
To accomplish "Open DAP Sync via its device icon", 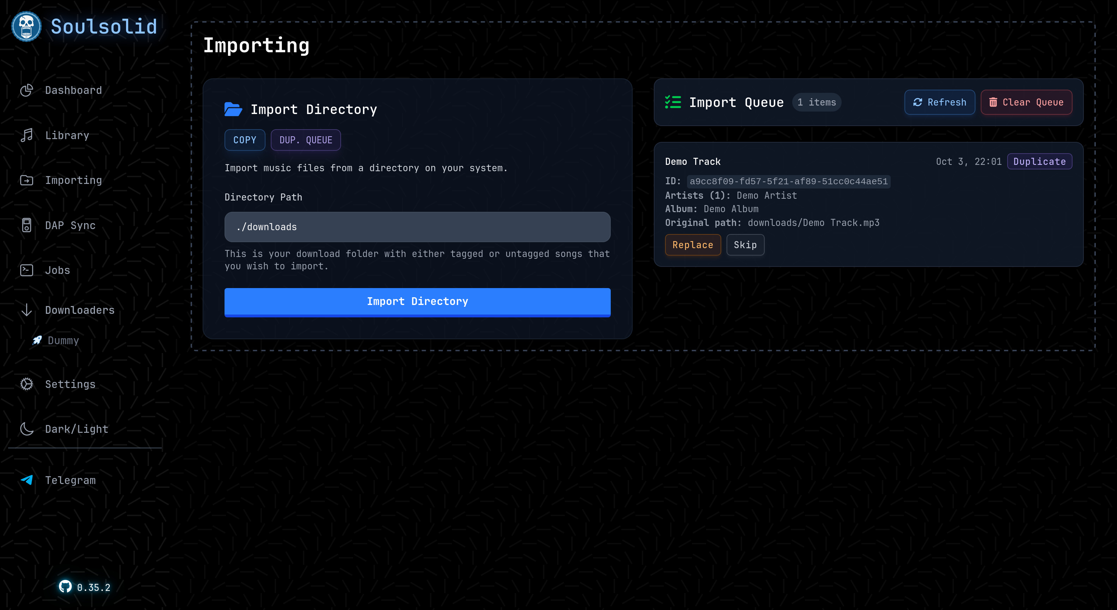I will (26, 225).
